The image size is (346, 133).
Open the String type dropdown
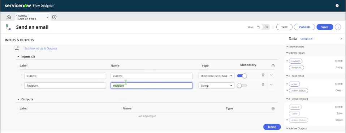216,86
